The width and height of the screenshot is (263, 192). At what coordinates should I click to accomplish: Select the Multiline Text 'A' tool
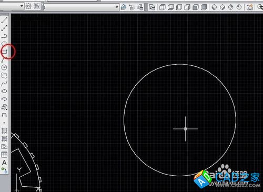[4, 163]
